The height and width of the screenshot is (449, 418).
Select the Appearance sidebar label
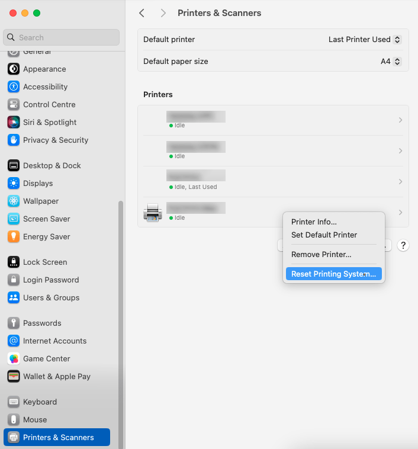coord(44,69)
